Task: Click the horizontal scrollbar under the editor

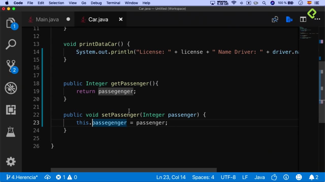Action: pyautogui.click(x=134, y=170)
